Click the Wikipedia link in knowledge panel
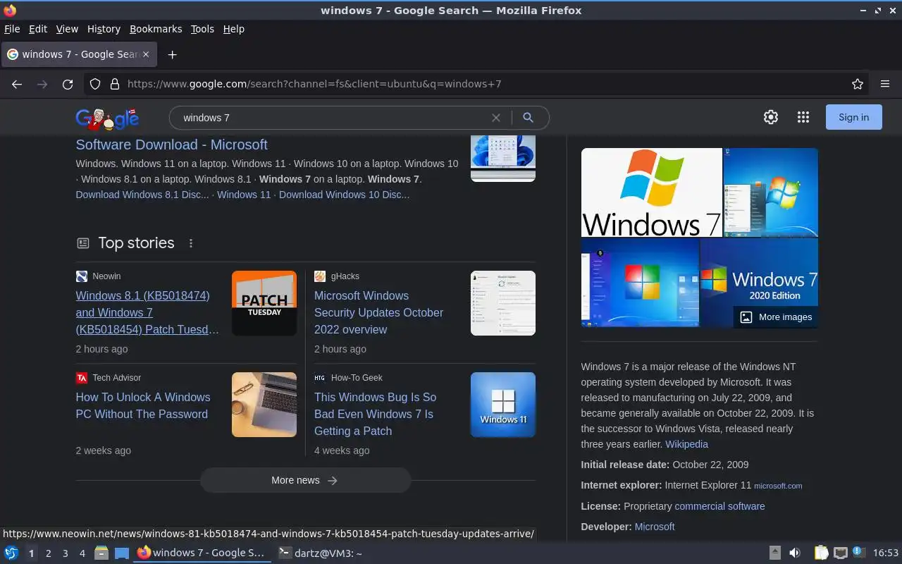The width and height of the screenshot is (902, 564). coord(686,444)
